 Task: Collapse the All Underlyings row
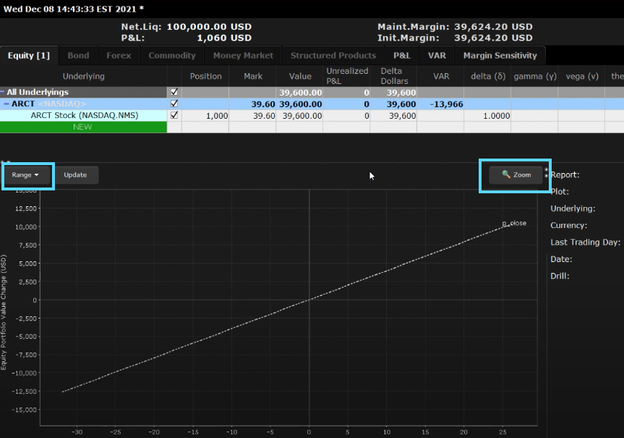(3, 92)
